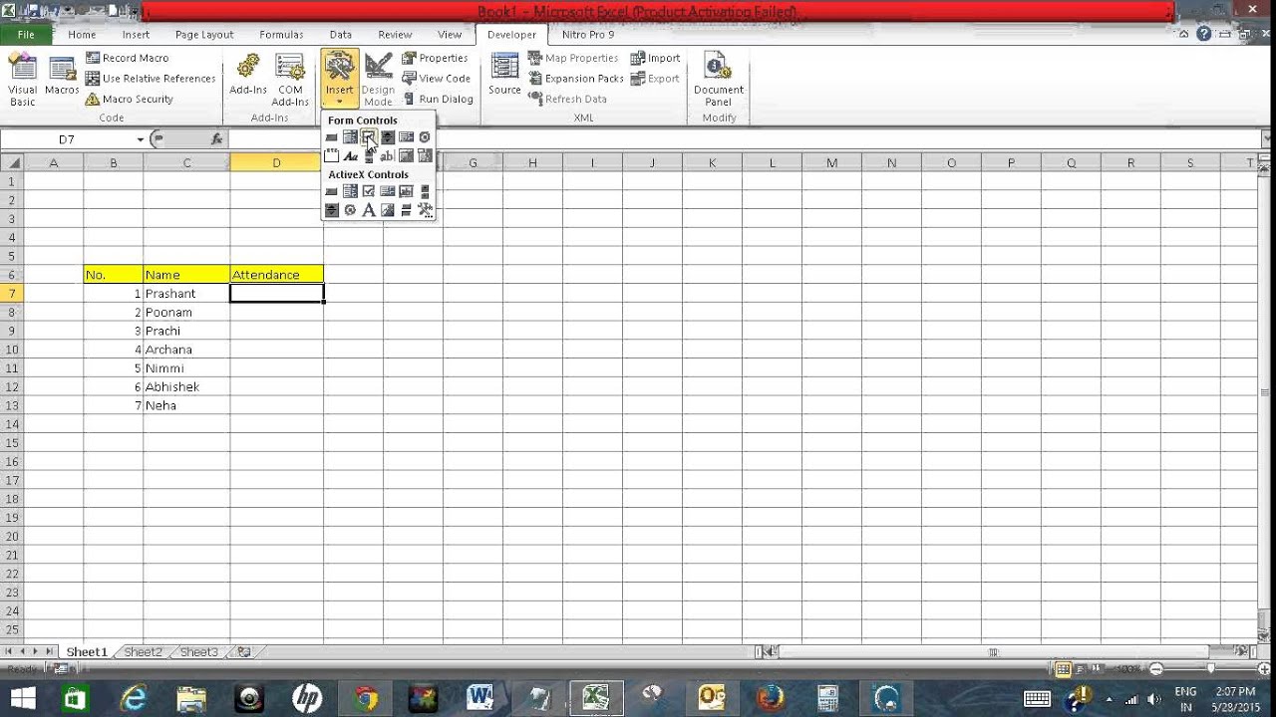
Task: Insert a Form Controls Group Box
Action: [331, 156]
